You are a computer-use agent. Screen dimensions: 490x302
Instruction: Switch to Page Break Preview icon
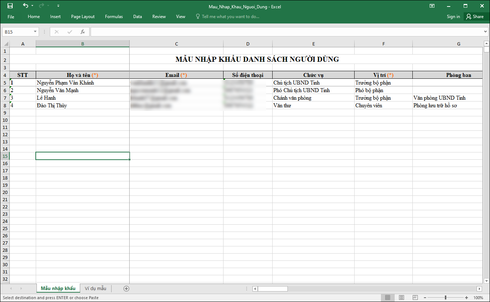tap(416, 298)
